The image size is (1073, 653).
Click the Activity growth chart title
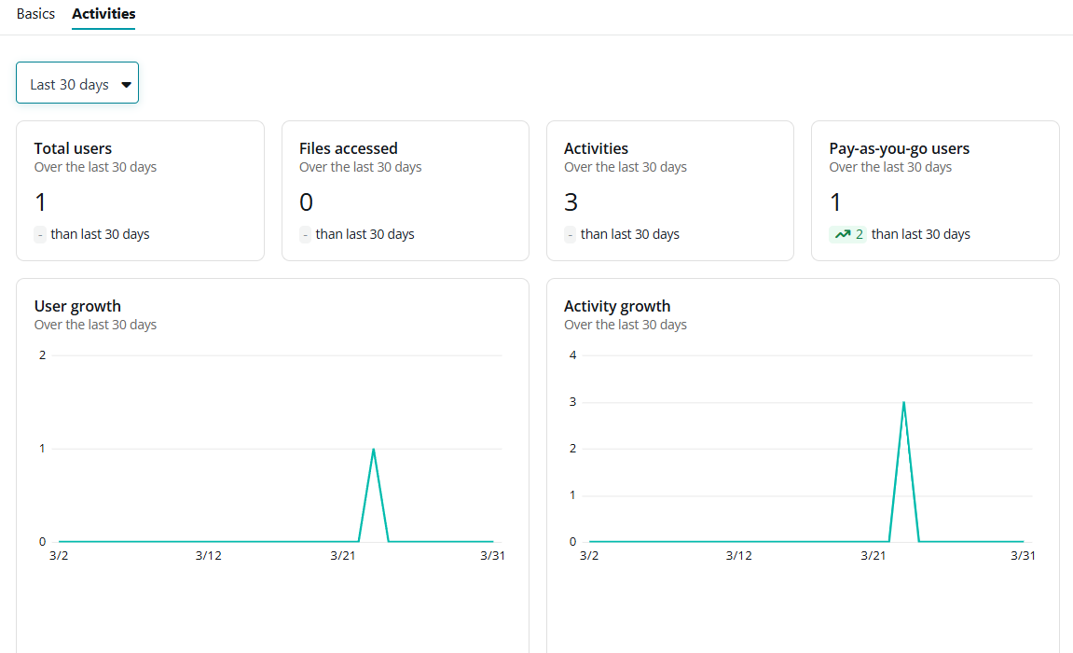pyautogui.click(x=617, y=305)
